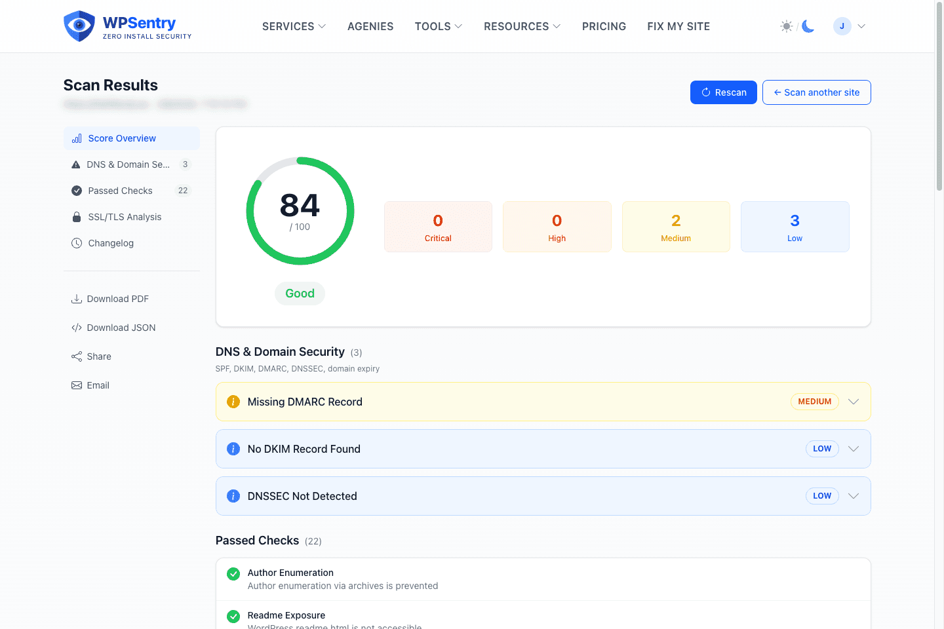
Task: Click the Passed Checks checkmark icon in sidebar
Action: click(x=77, y=191)
